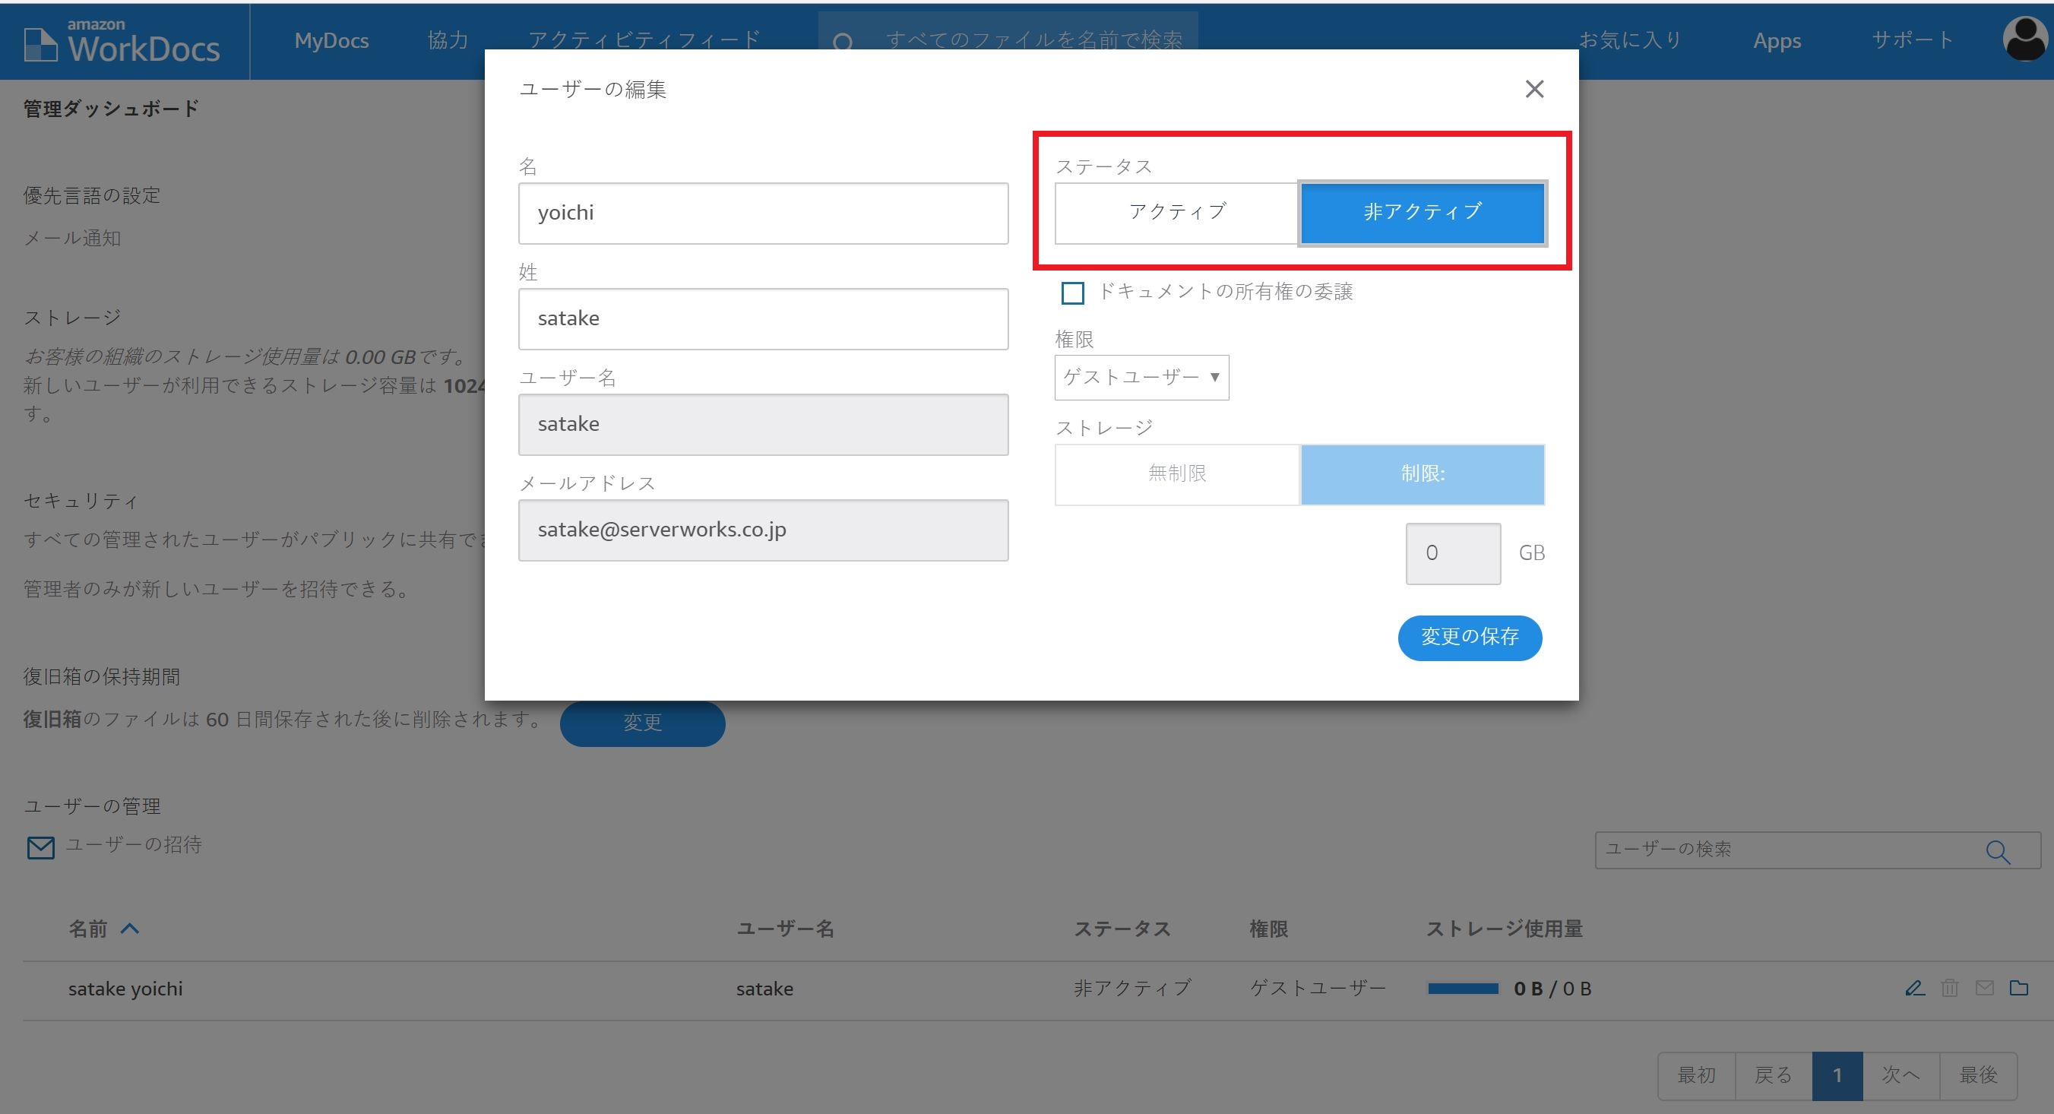The width and height of the screenshot is (2054, 1114).
Task: Check ドキュメントの所有権の委譲 checkbox
Action: [x=1072, y=293]
